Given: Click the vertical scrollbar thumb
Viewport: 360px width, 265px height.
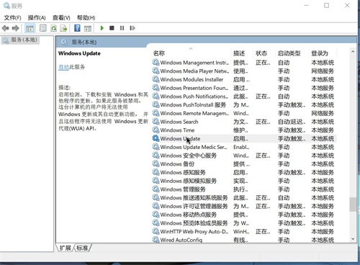Looking at the screenshot, I should tap(353, 205).
